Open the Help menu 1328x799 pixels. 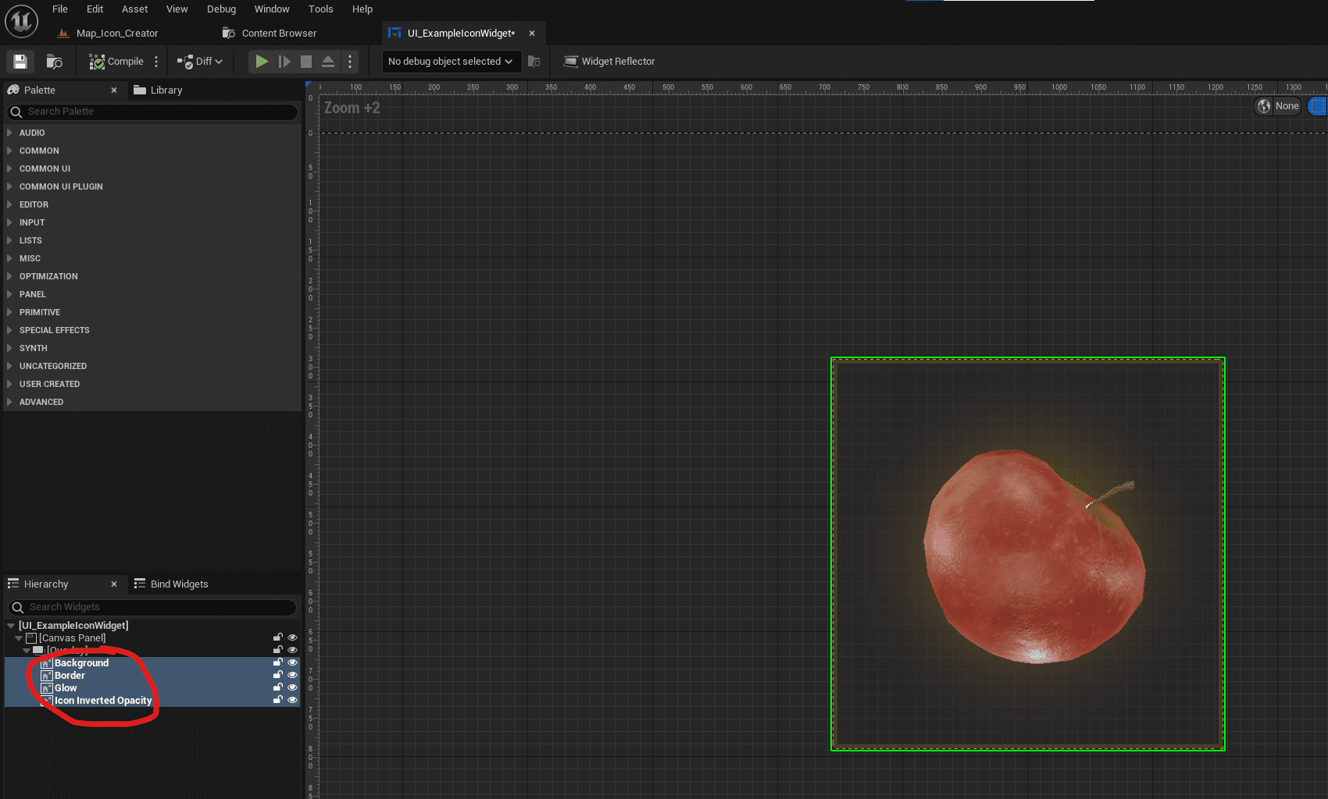point(362,9)
